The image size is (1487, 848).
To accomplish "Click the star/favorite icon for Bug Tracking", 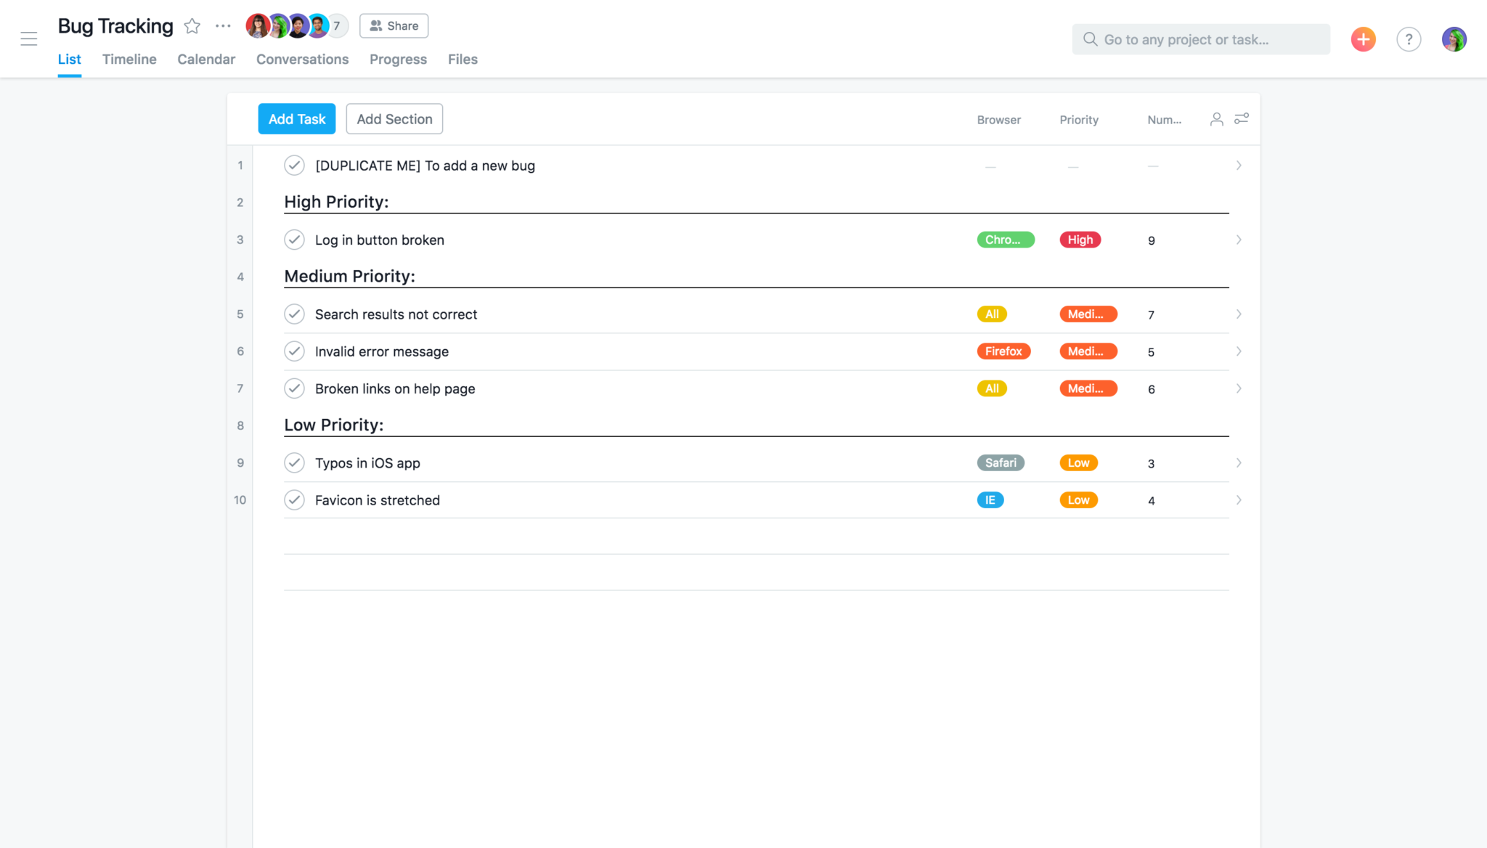I will [193, 25].
